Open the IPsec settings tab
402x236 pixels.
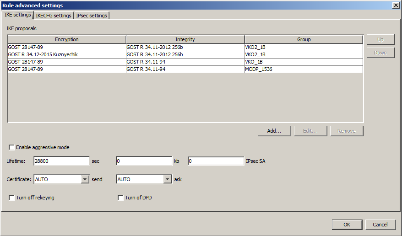91,16
